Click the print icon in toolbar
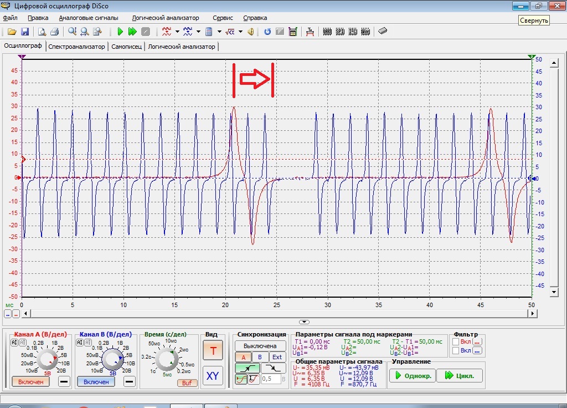 54,32
